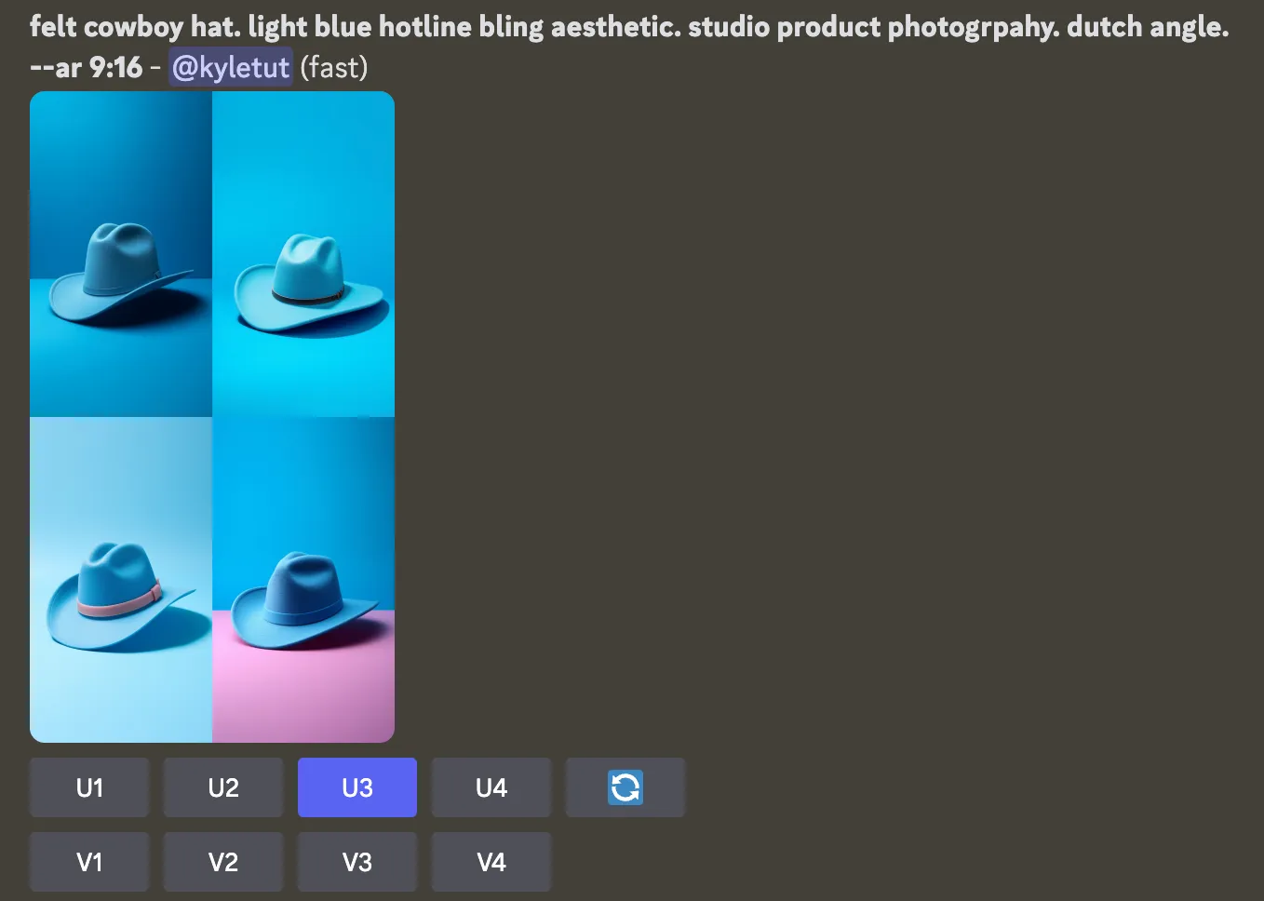
Task: Click the re-roll refresh icon button
Action: (625, 787)
